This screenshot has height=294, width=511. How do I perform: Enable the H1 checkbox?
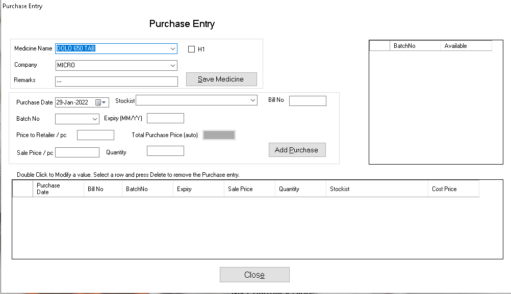(192, 49)
